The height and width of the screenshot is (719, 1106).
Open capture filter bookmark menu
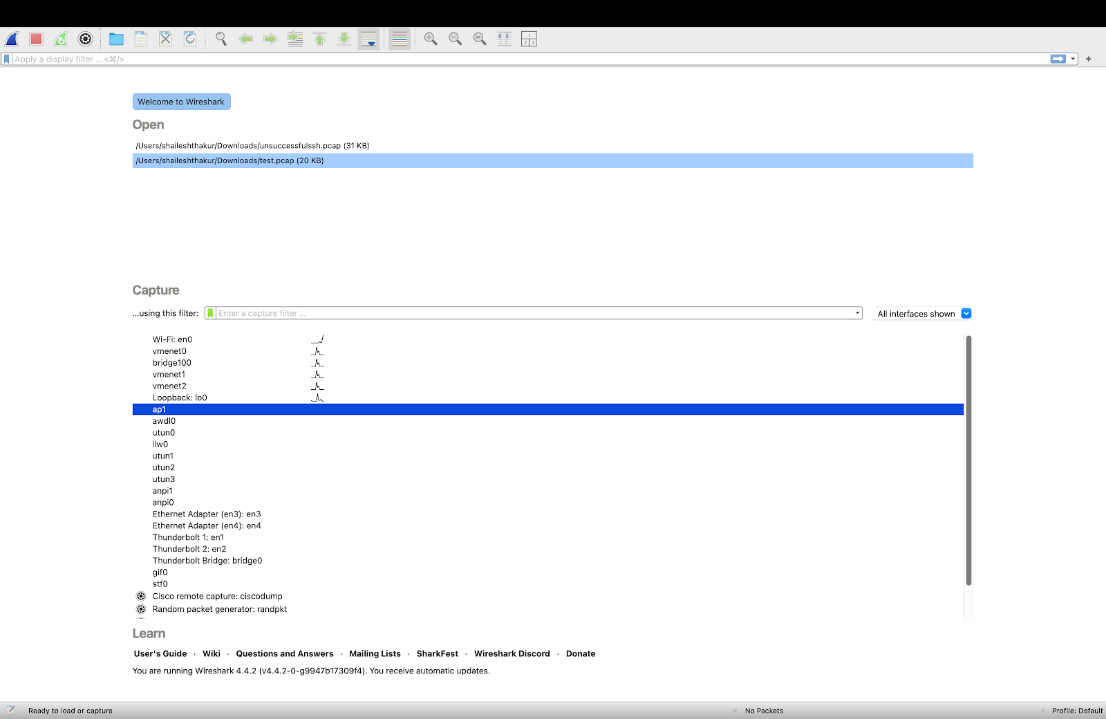tap(210, 313)
